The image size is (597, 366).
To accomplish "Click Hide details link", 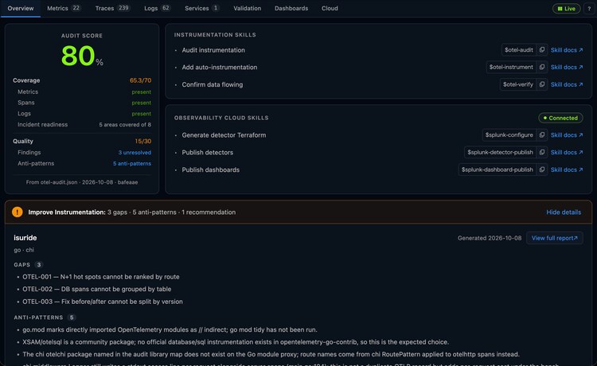I will [x=564, y=212].
